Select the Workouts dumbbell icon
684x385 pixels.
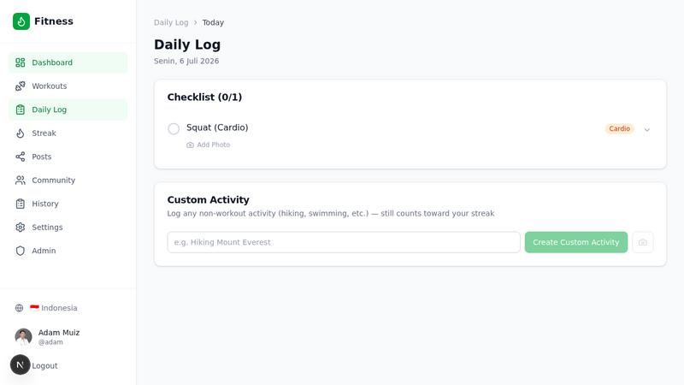point(20,86)
